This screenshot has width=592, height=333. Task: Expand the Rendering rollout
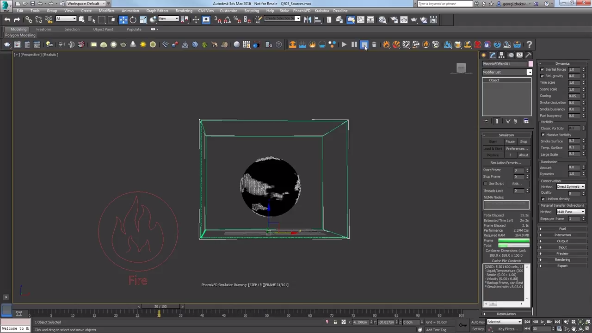(x=562, y=259)
